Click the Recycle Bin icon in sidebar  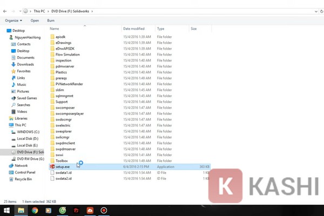[x=11, y=179]
